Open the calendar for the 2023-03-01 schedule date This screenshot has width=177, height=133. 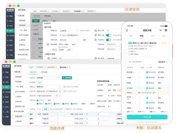47,91
